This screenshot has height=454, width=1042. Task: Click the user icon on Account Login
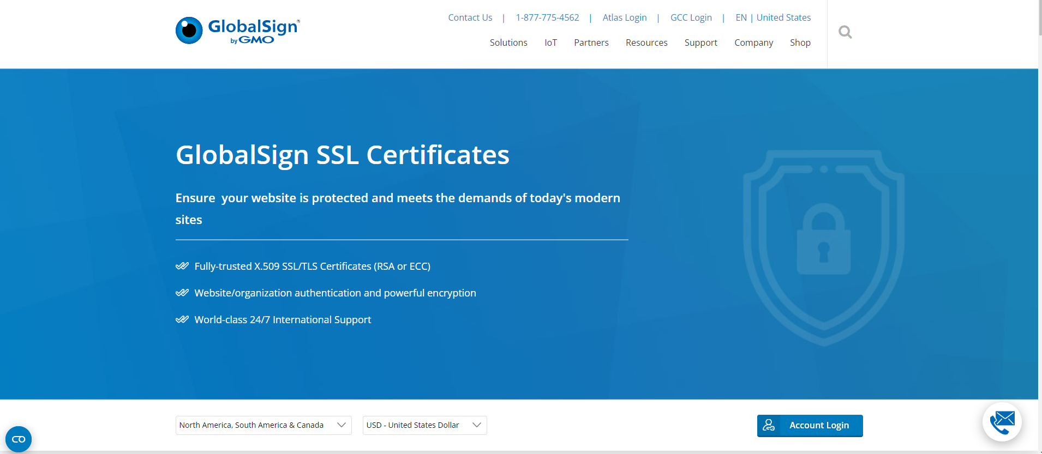pyautogui.click(x=769, y=425)
